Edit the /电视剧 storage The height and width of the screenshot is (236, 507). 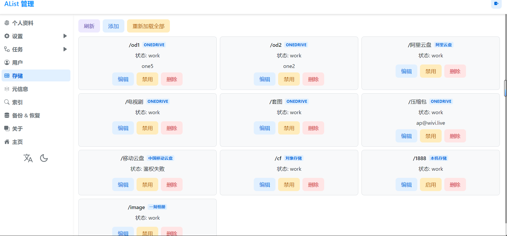coord(123,128)
